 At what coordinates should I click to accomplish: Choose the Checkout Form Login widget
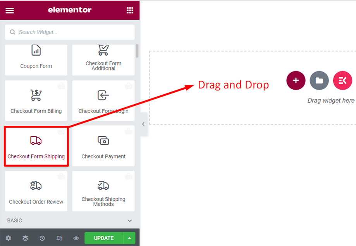tap(103, 101)
